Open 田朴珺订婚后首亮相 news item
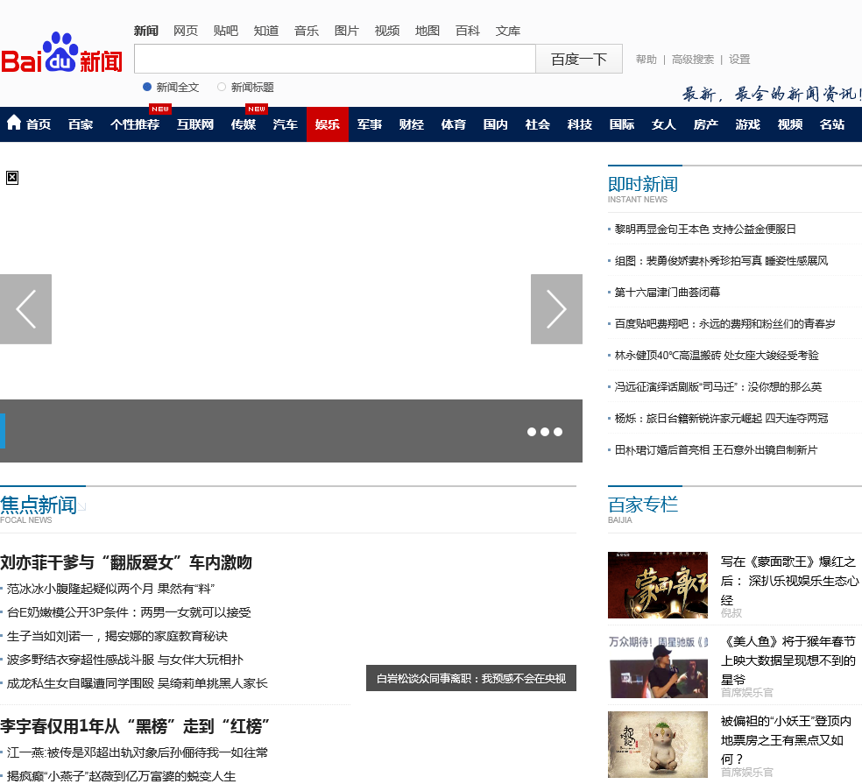 pos(717,450)
